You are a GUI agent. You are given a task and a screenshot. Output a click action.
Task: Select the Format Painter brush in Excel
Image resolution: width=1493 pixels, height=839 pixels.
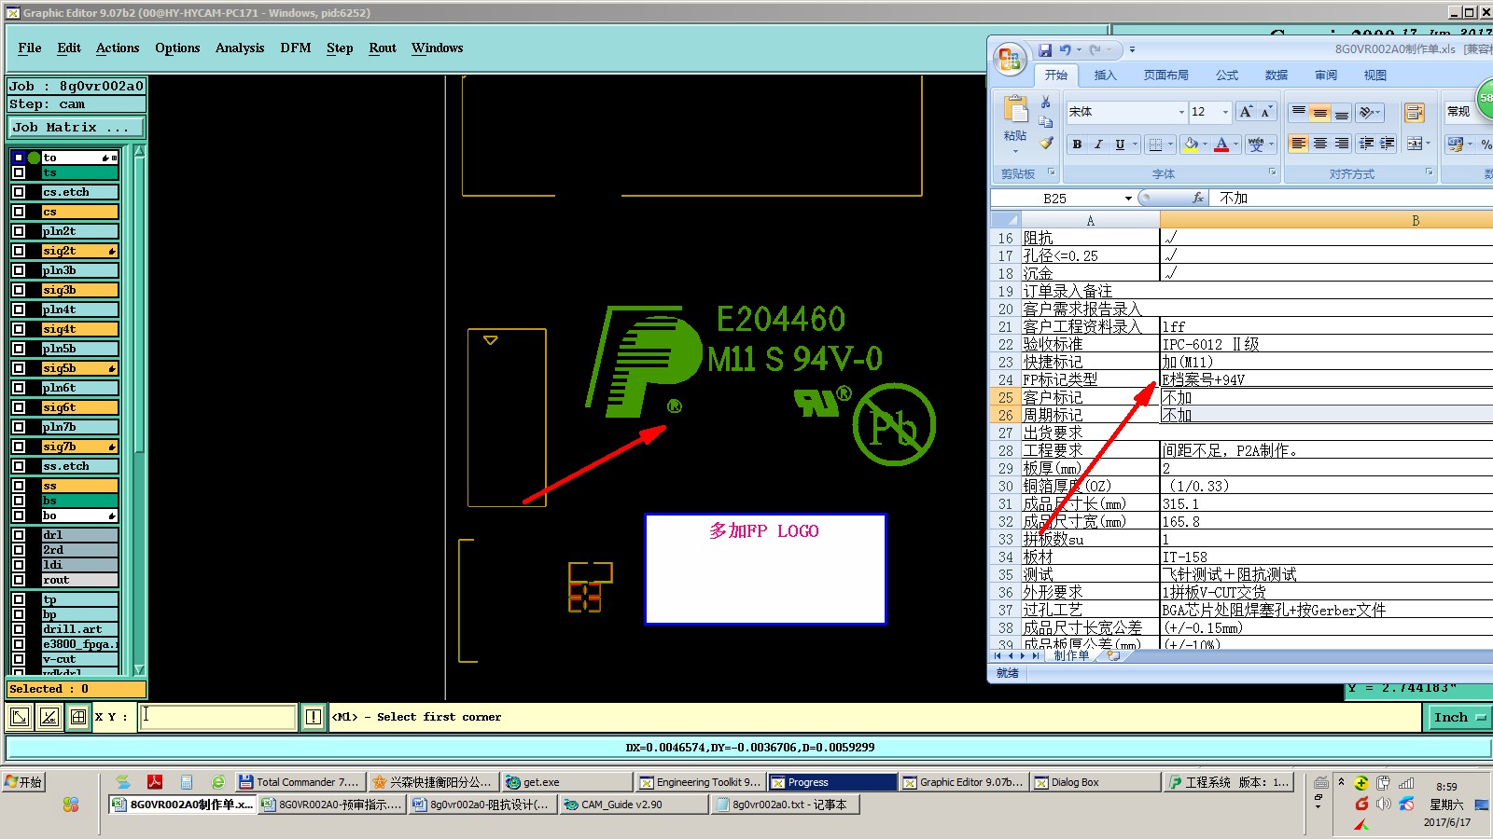tap(1046, 143)
